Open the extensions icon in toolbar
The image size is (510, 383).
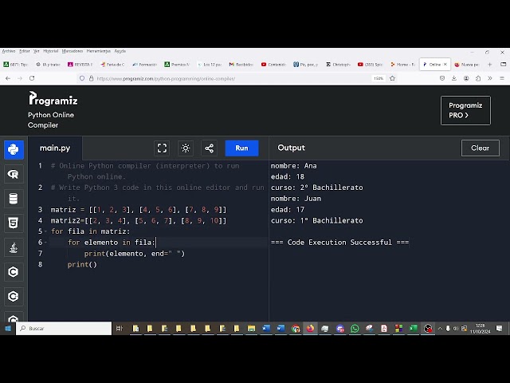(x=478, y=78)
